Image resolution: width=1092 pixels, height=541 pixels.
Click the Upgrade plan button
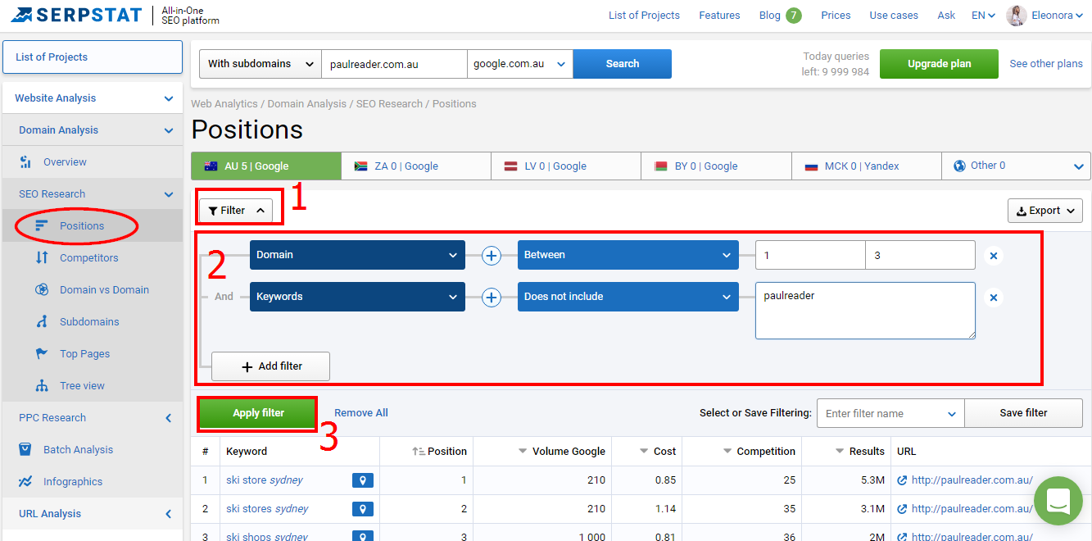point(939,64)
